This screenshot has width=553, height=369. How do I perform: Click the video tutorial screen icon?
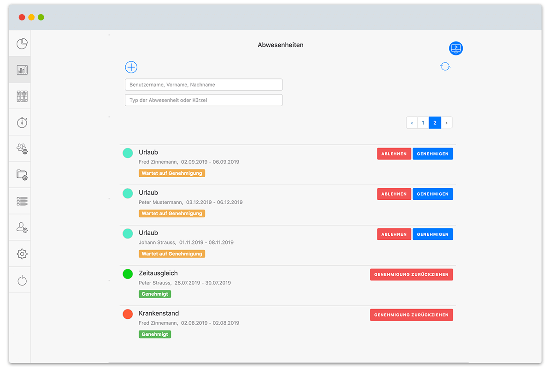tap(455, 48)
